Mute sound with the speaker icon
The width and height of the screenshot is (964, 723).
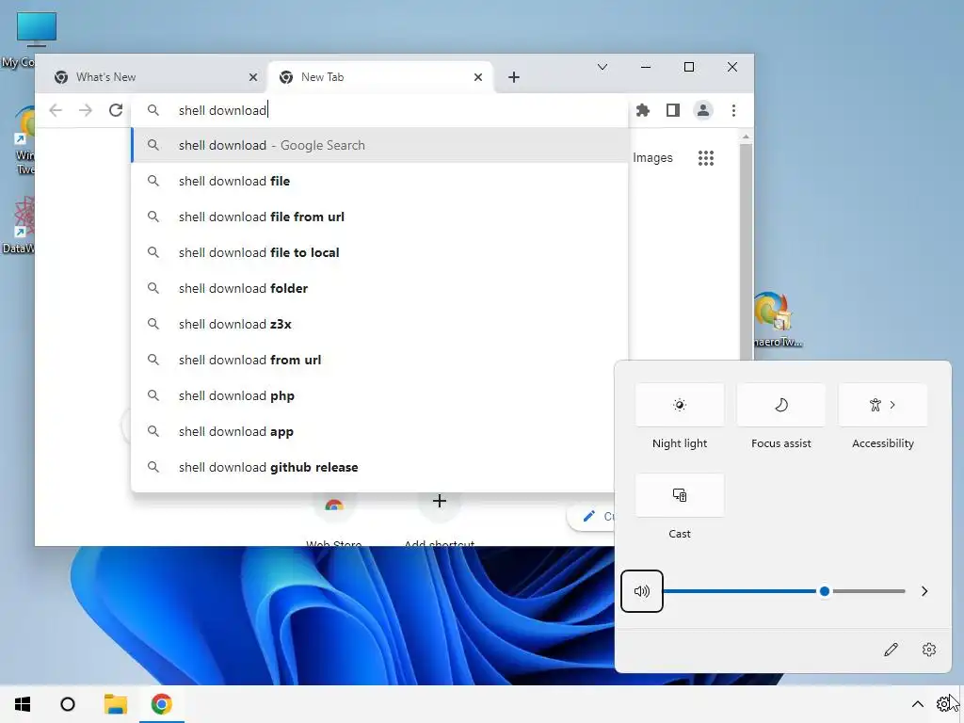[x=641, y=591]
